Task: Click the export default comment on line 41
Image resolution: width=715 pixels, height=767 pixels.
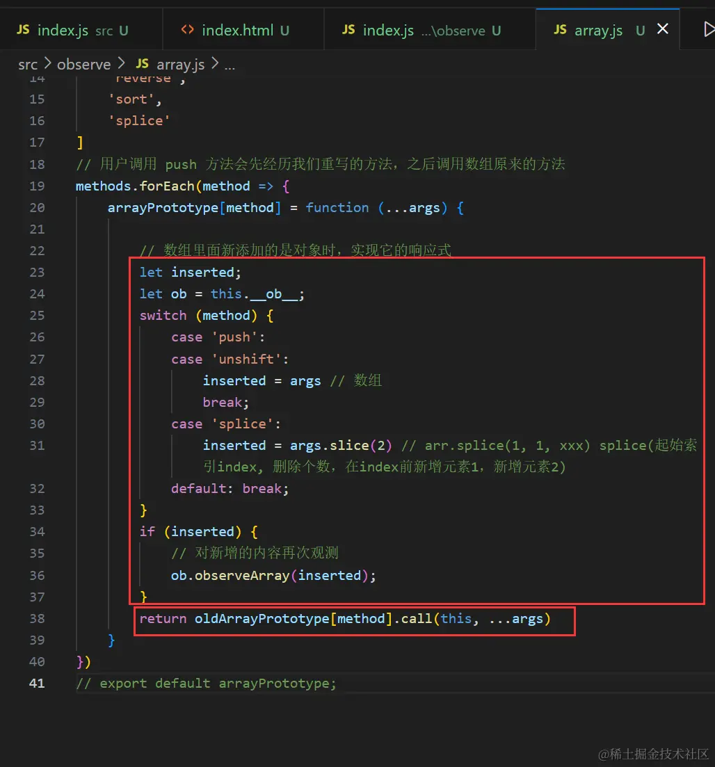Action: [x=207, y=684]
